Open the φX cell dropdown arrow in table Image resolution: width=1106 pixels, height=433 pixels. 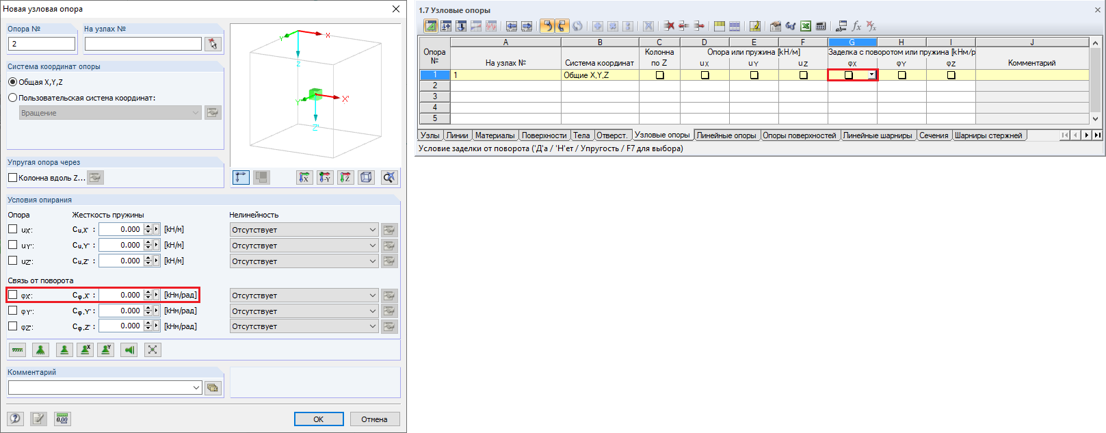[x=871, y=75]
